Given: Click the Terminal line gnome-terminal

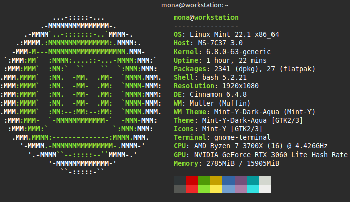Looking at the screenshot, I should coord(222,137).
